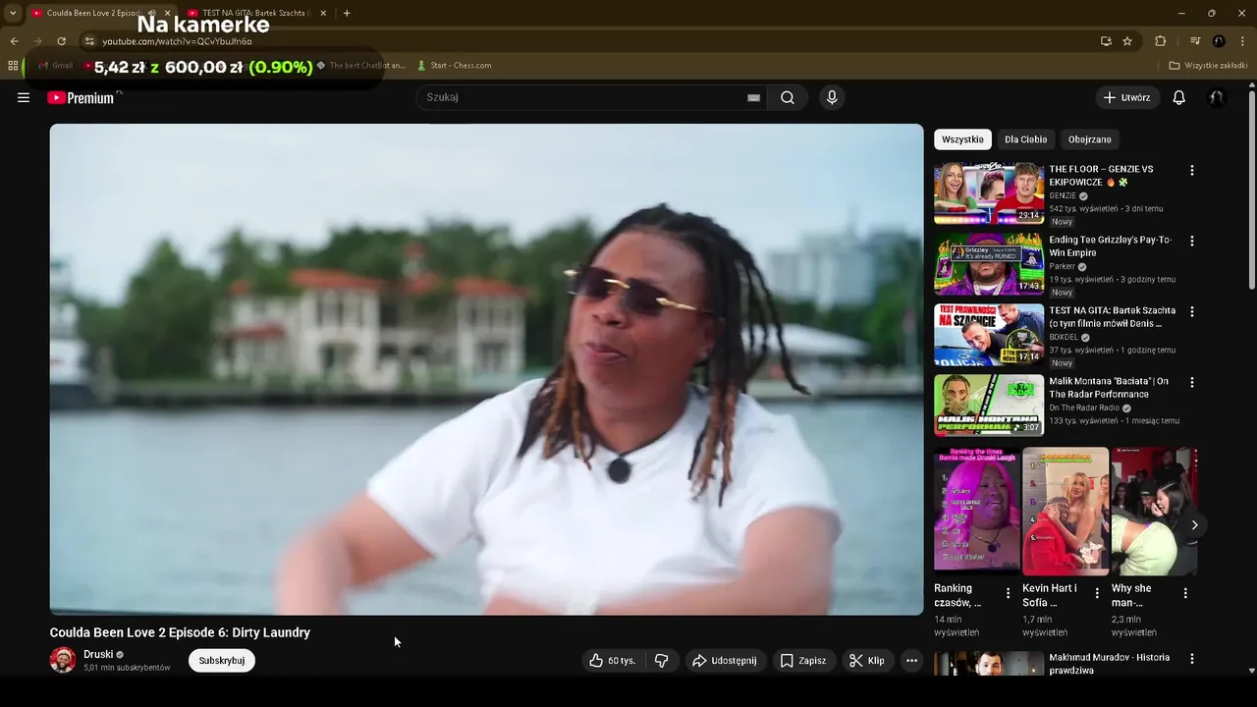Open Druski channel avatar
Screen dimensions: 1257x707
pos(63,660)
